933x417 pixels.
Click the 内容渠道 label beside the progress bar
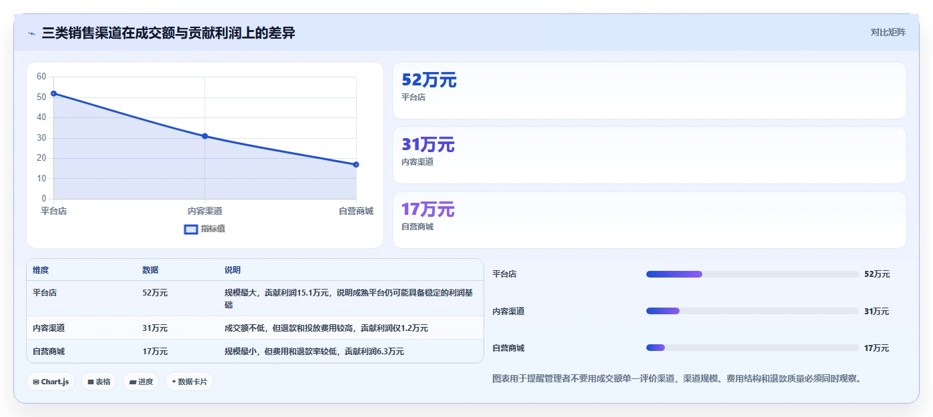pyautogui.click(x=508, y=311)
